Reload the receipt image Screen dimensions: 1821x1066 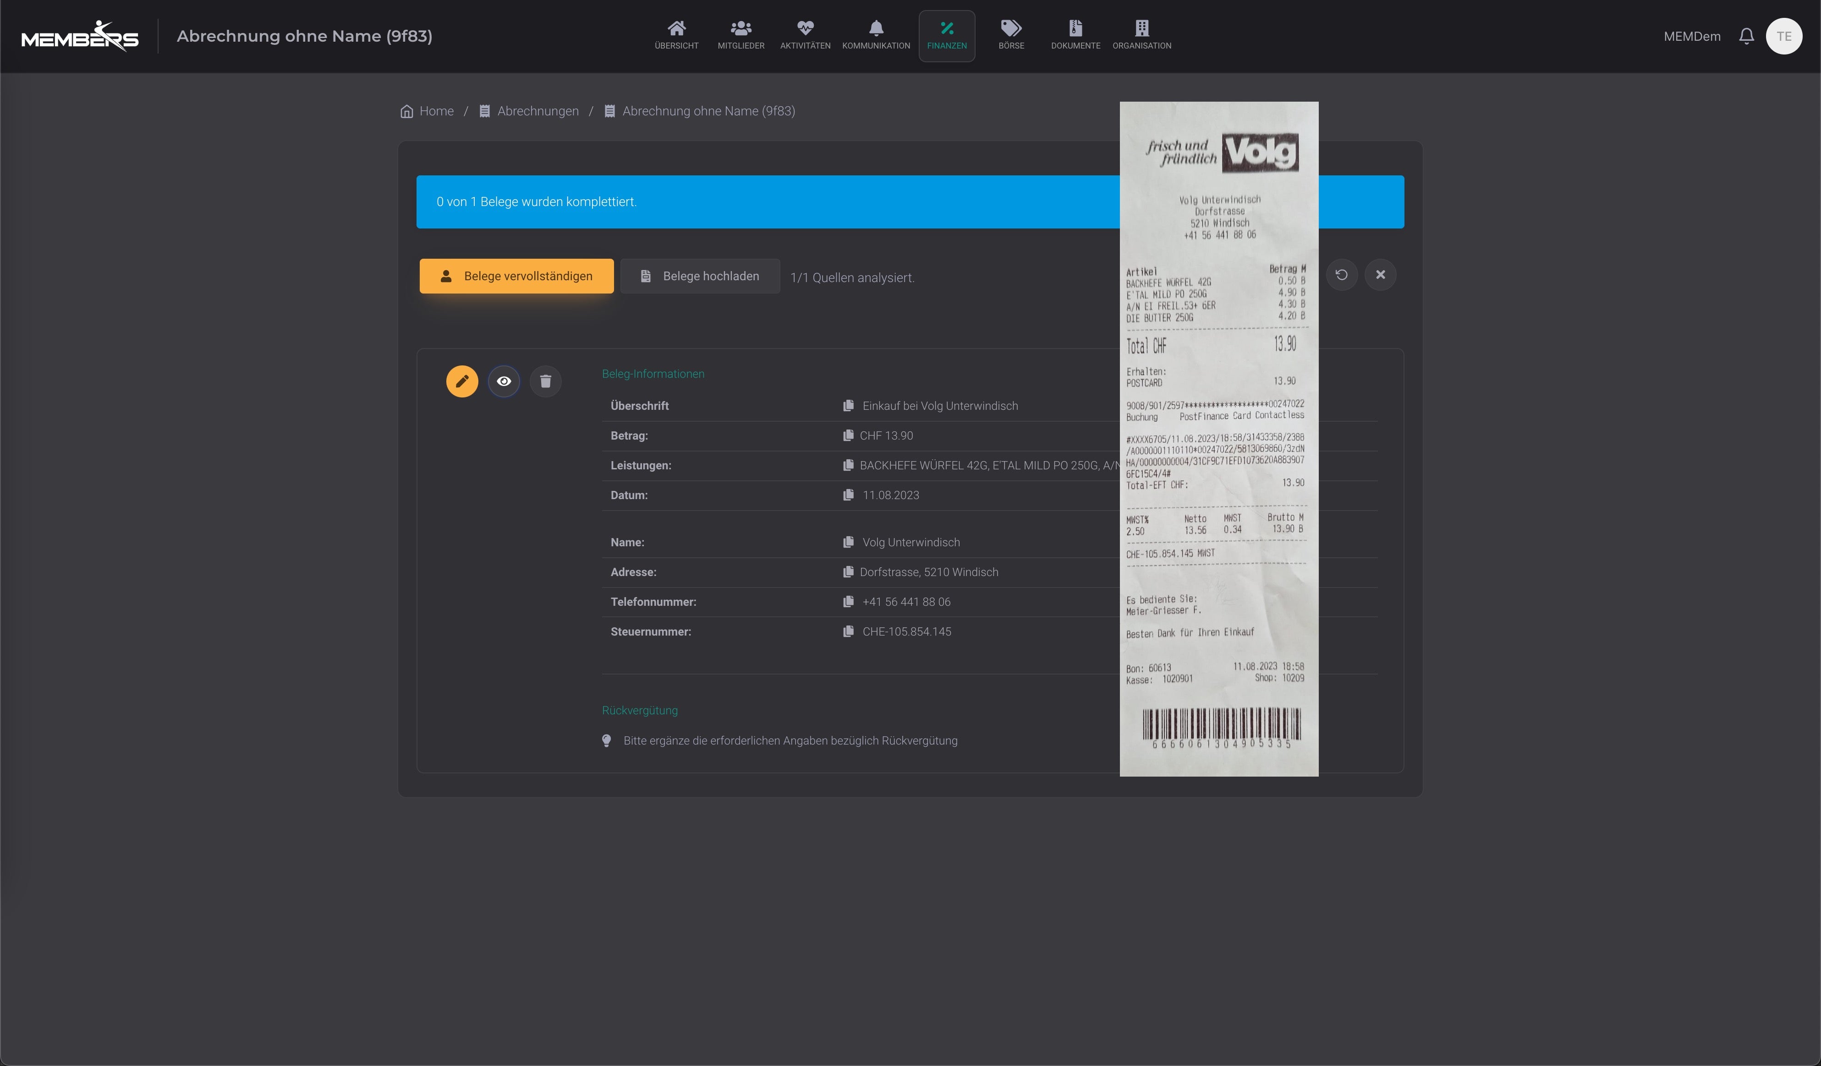[1342, 274]
